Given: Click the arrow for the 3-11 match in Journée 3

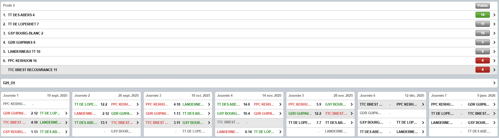Looking at the screenshot, I should 209,123.
